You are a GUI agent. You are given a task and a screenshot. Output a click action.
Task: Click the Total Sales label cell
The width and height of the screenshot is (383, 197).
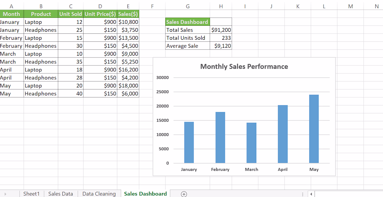coord(188,30)
